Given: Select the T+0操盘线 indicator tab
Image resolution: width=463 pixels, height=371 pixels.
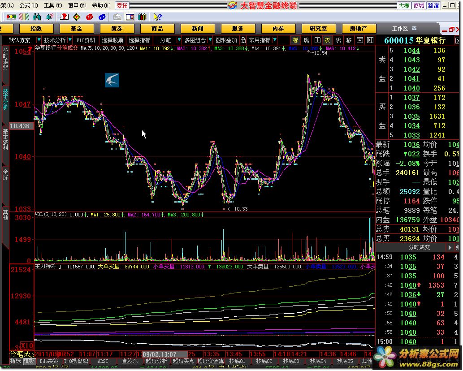Looking at the screenshot, I should 76,361.
